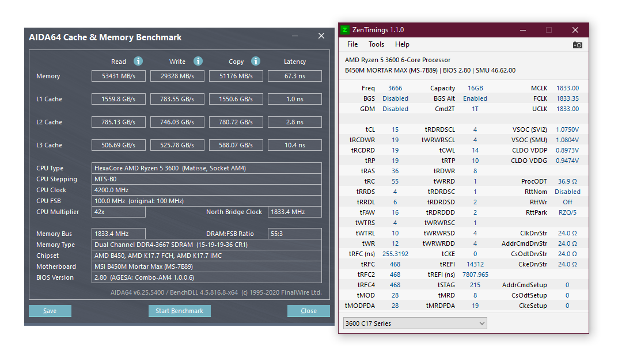Select Memory Read value 53431 MB/s
The height and width of the screenshot is (362, 637).
click(118, 76)
